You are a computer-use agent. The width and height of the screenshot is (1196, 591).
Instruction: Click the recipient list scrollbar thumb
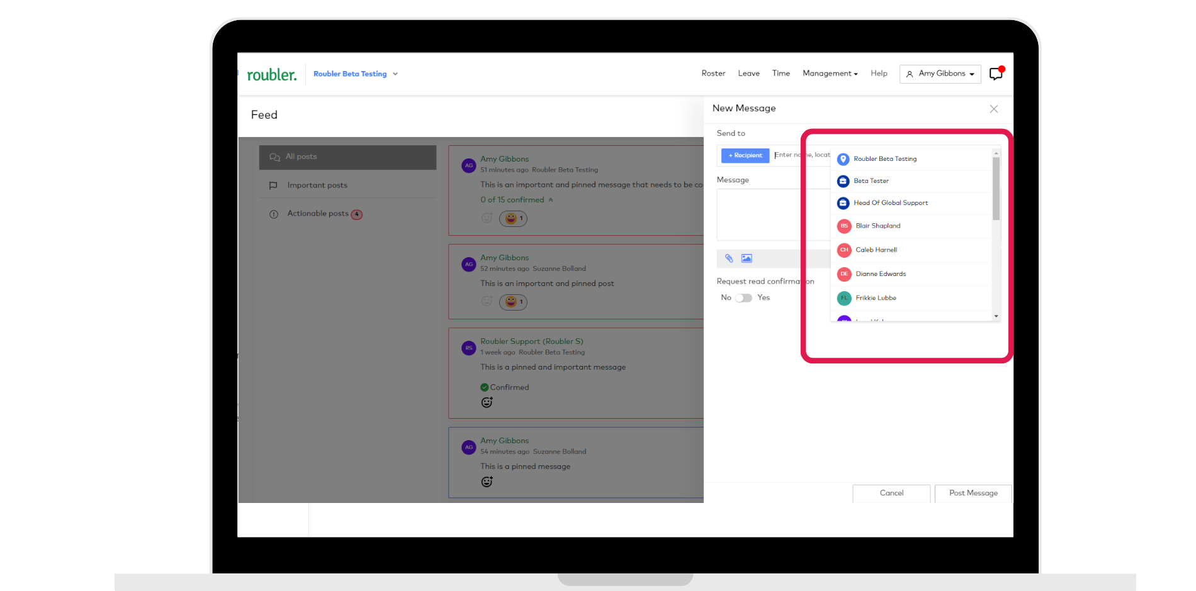996,189
